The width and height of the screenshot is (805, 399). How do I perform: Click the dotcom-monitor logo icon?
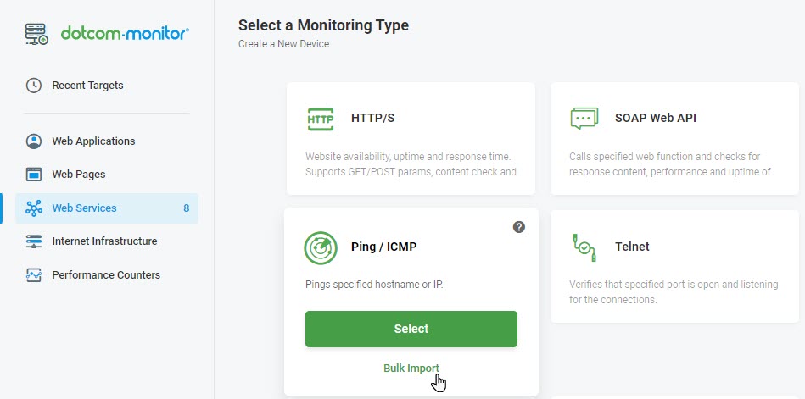pyautogui.click(x=36, y=34)
